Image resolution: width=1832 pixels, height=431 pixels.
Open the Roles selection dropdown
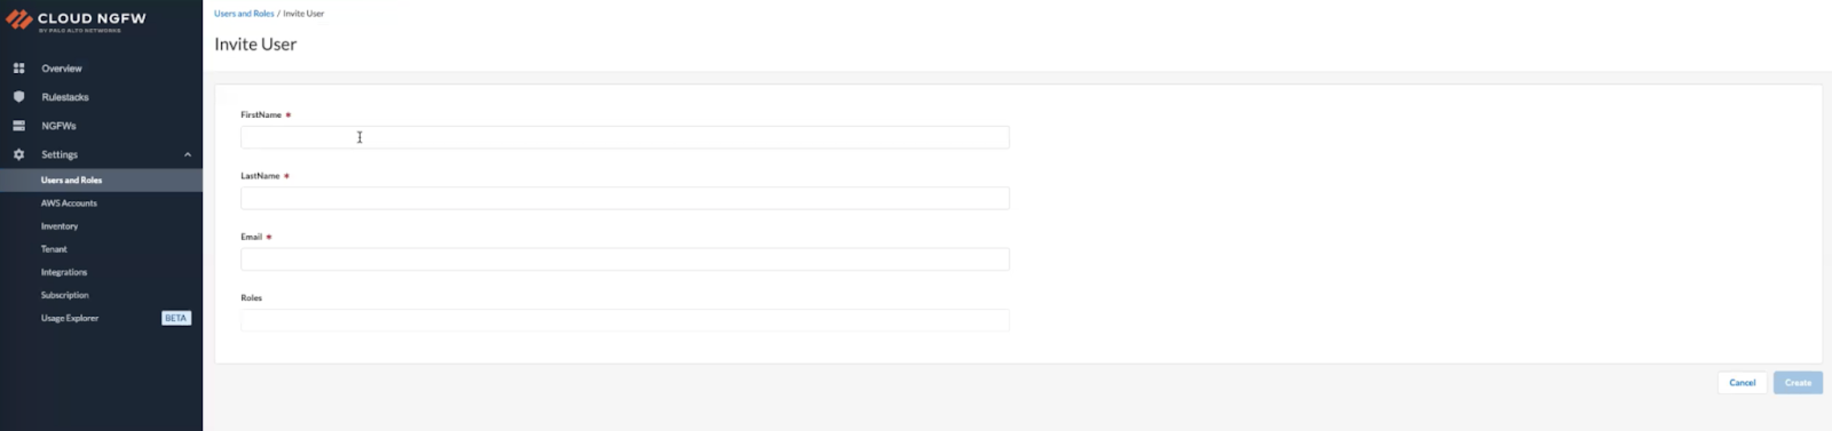(x=625, y=320)
